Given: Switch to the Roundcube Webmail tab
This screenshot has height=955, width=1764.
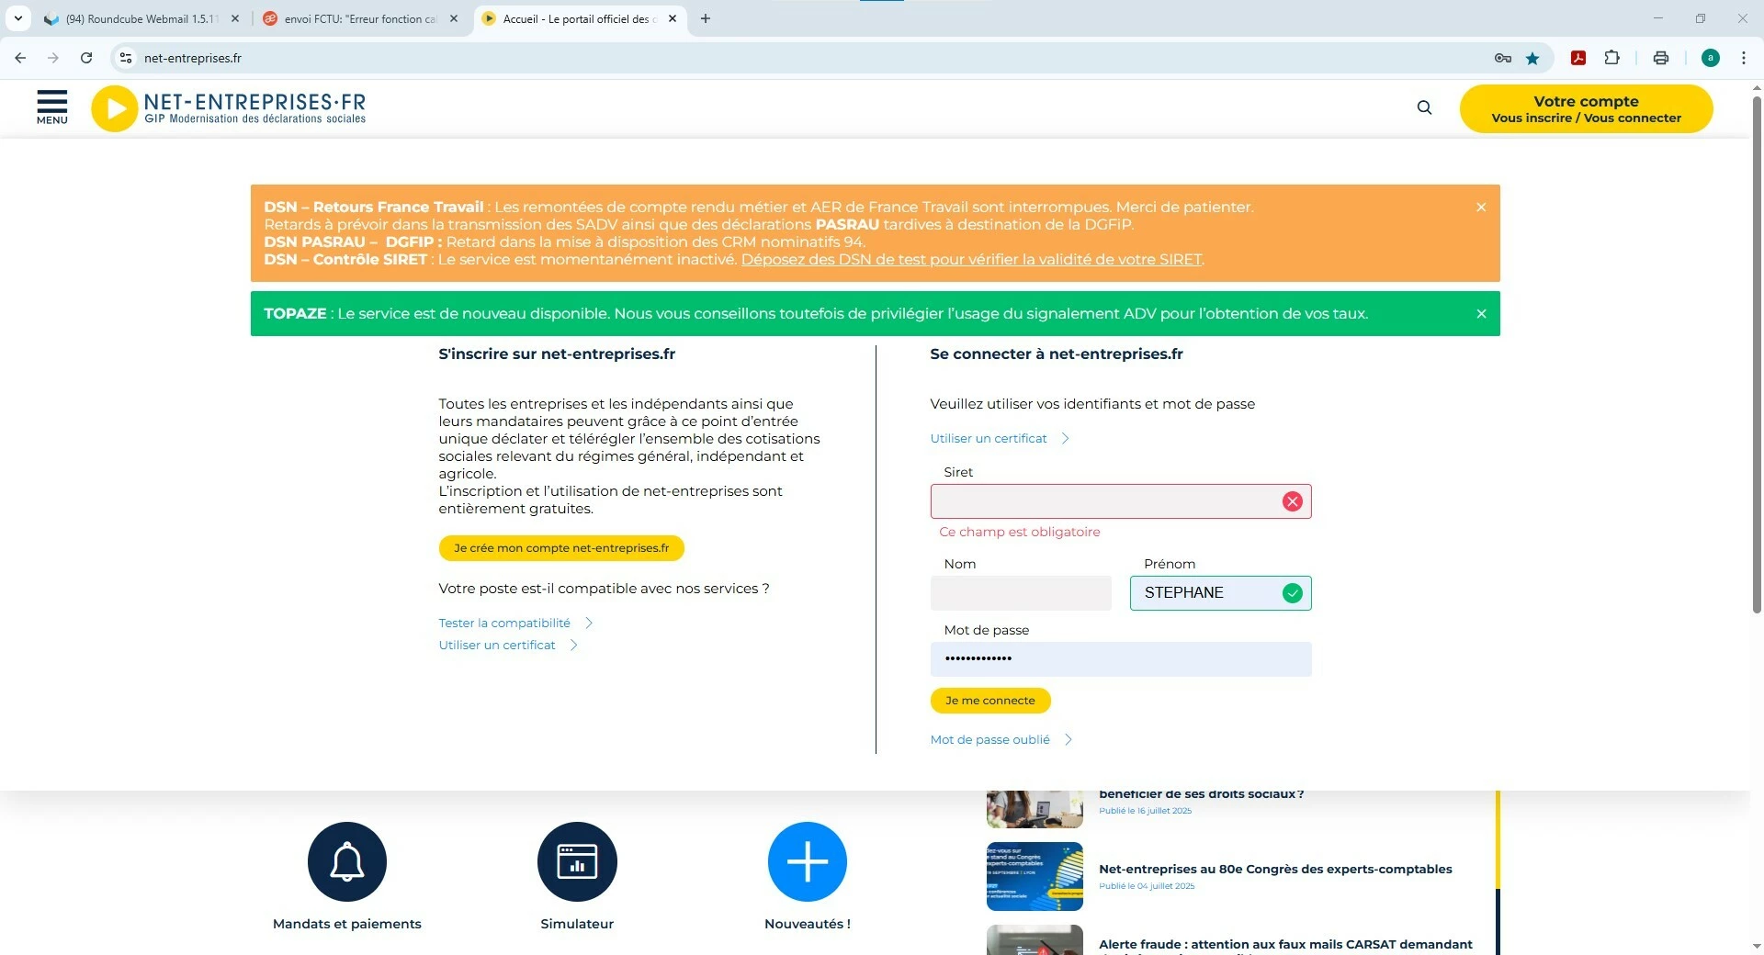Looking at the screenshot, I should tap(142, 18).
